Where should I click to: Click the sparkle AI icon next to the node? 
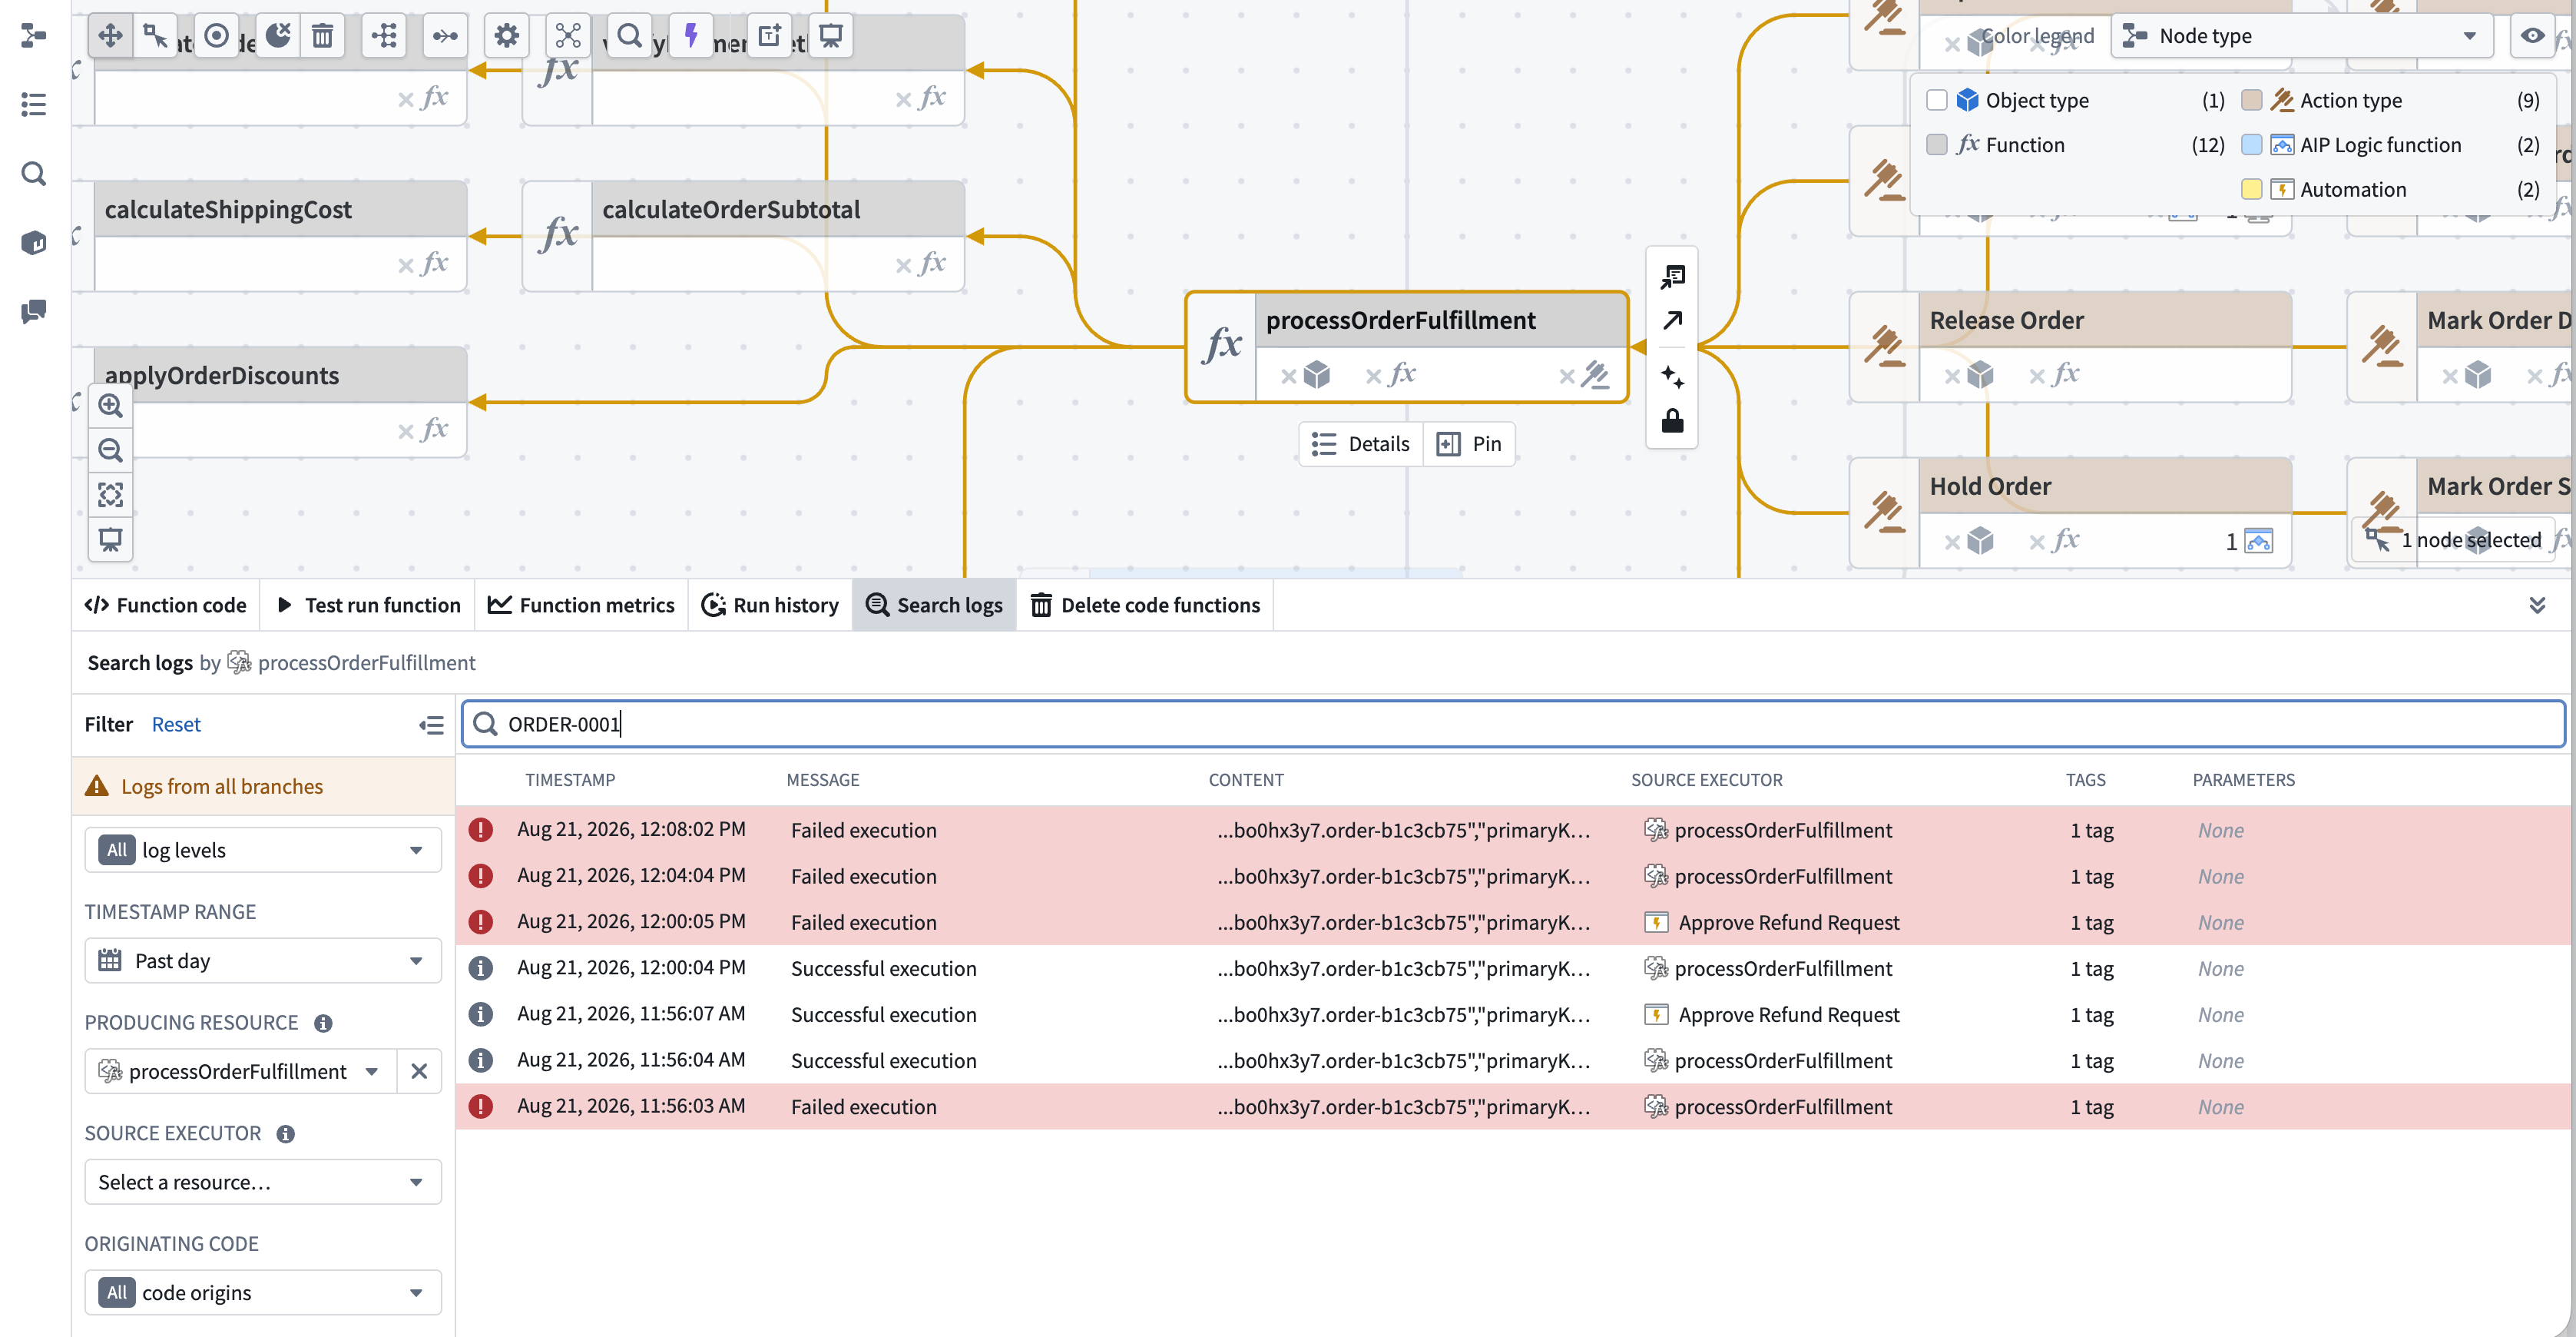point(1672,377)
